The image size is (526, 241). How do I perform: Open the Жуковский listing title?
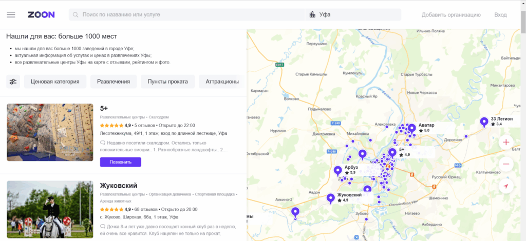coord(119,186)
